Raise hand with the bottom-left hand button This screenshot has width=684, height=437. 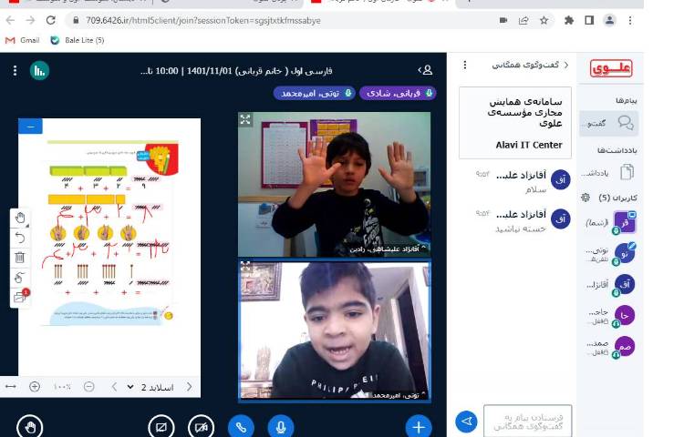point(30,427)
